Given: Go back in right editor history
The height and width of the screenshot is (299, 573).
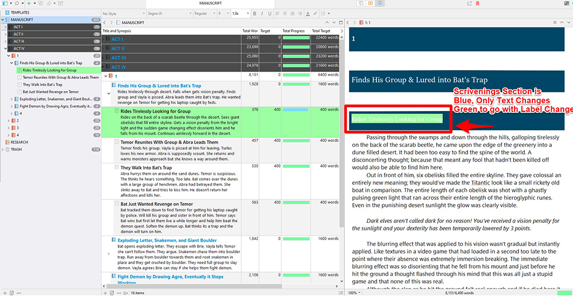Looking at the screenshot, I should point(348,23).
